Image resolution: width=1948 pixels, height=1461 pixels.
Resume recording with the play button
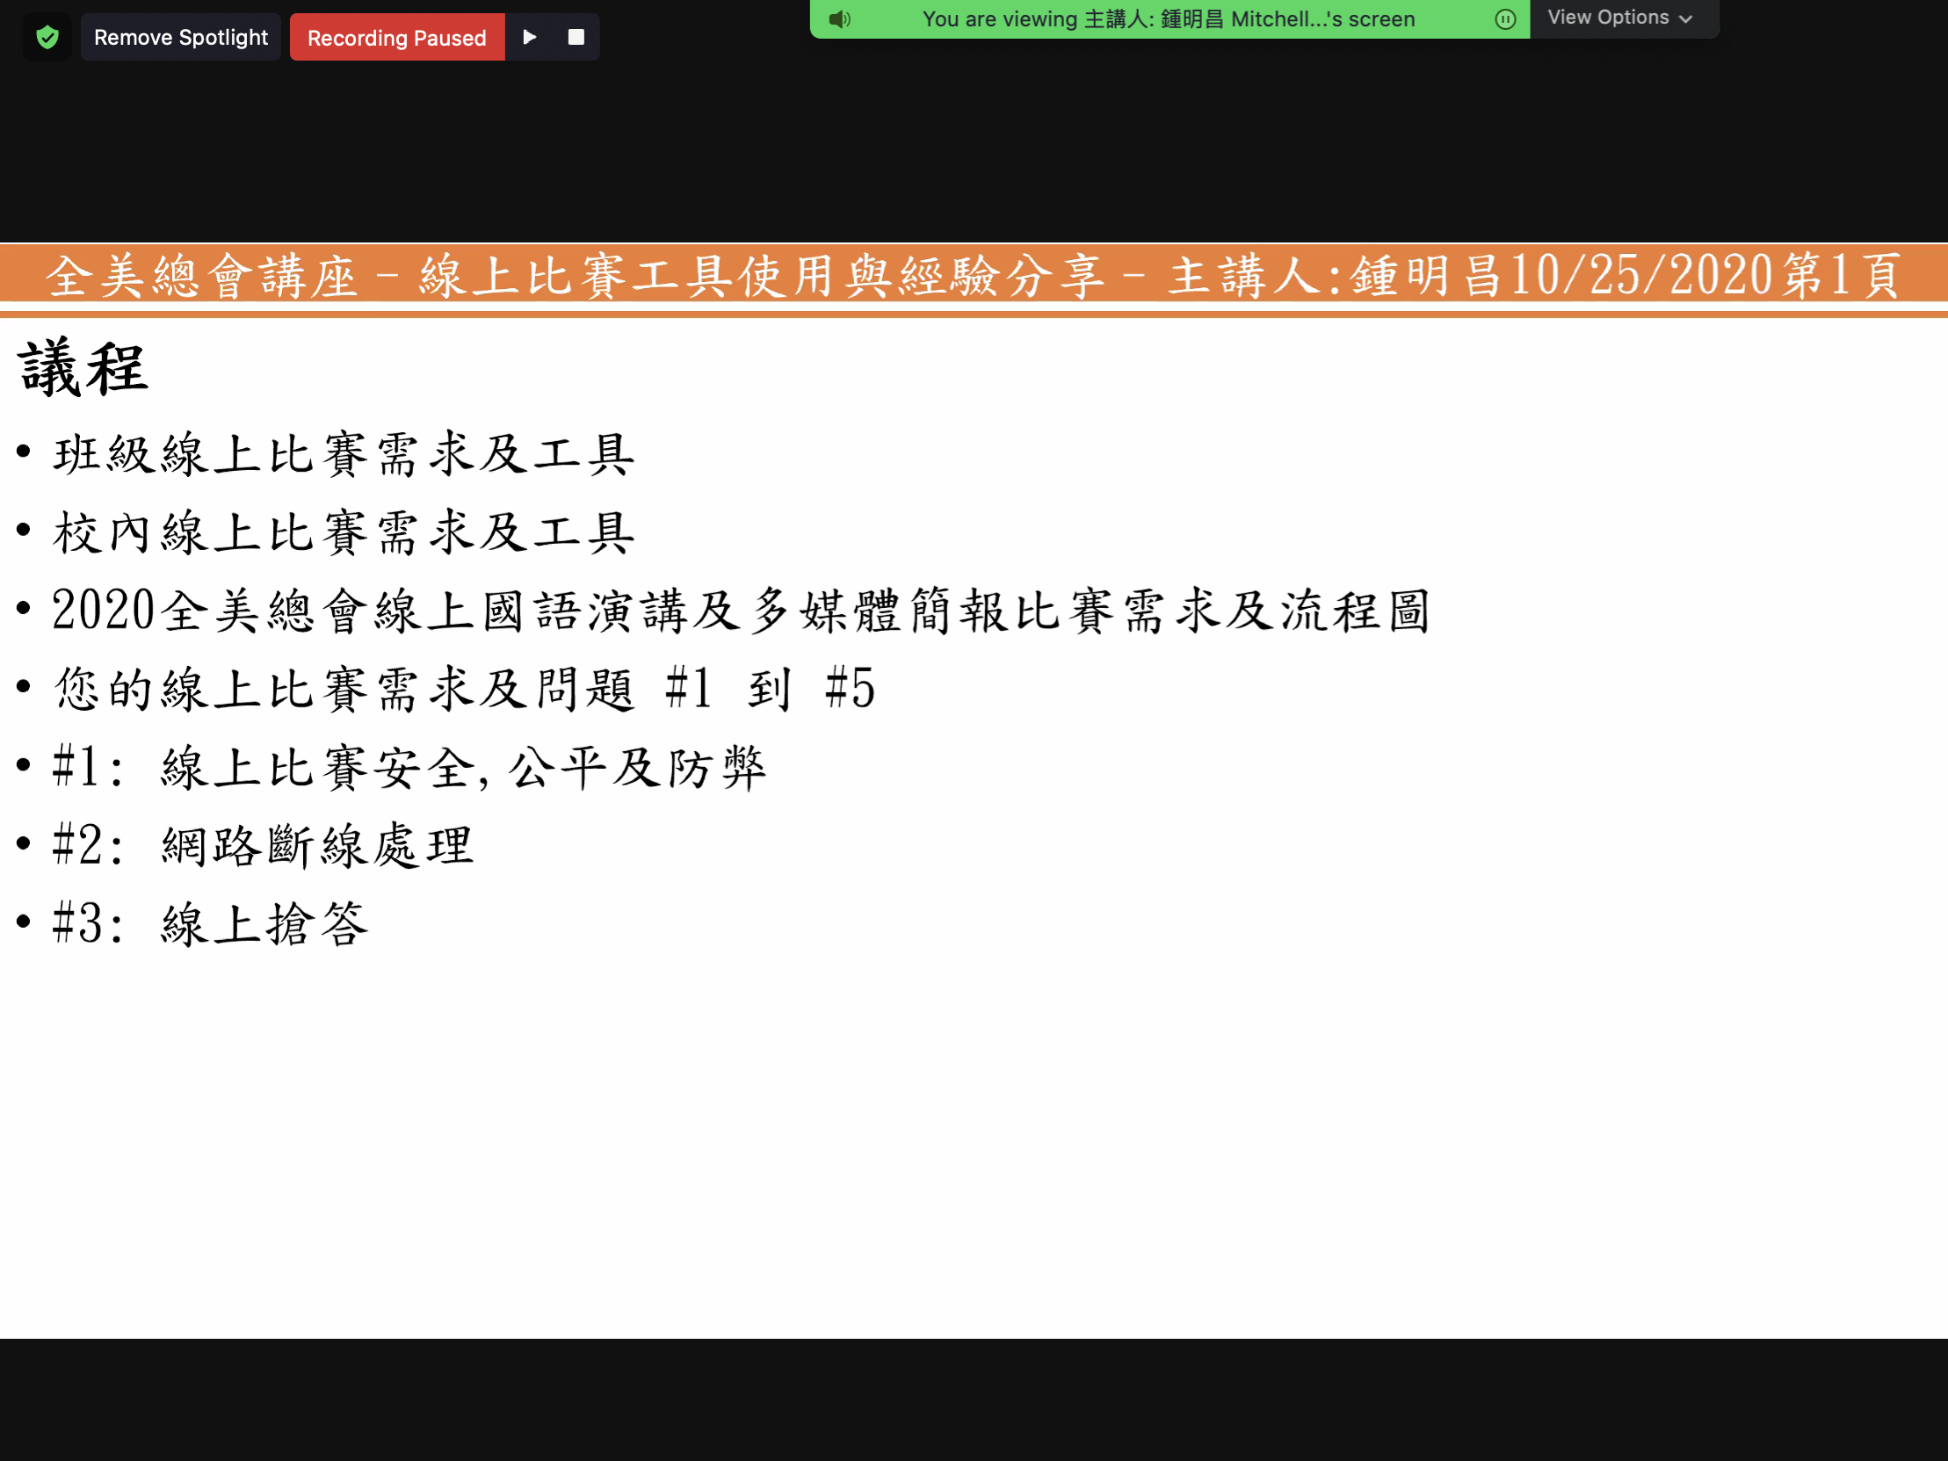click(529, 37)
